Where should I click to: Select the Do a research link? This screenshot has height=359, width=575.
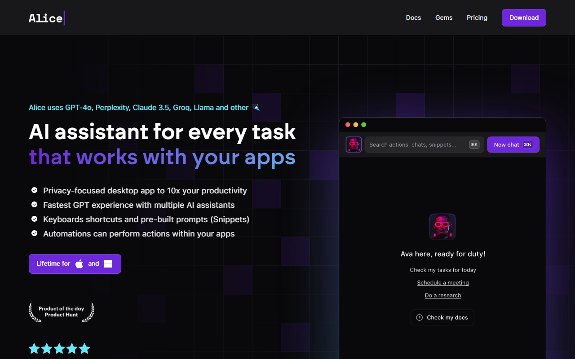(x=443, y=295)
